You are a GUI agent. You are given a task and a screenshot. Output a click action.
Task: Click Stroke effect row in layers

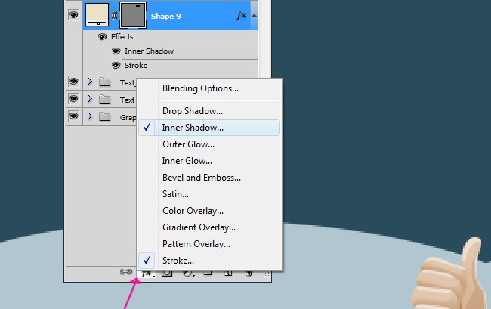[x=136, y=66]
